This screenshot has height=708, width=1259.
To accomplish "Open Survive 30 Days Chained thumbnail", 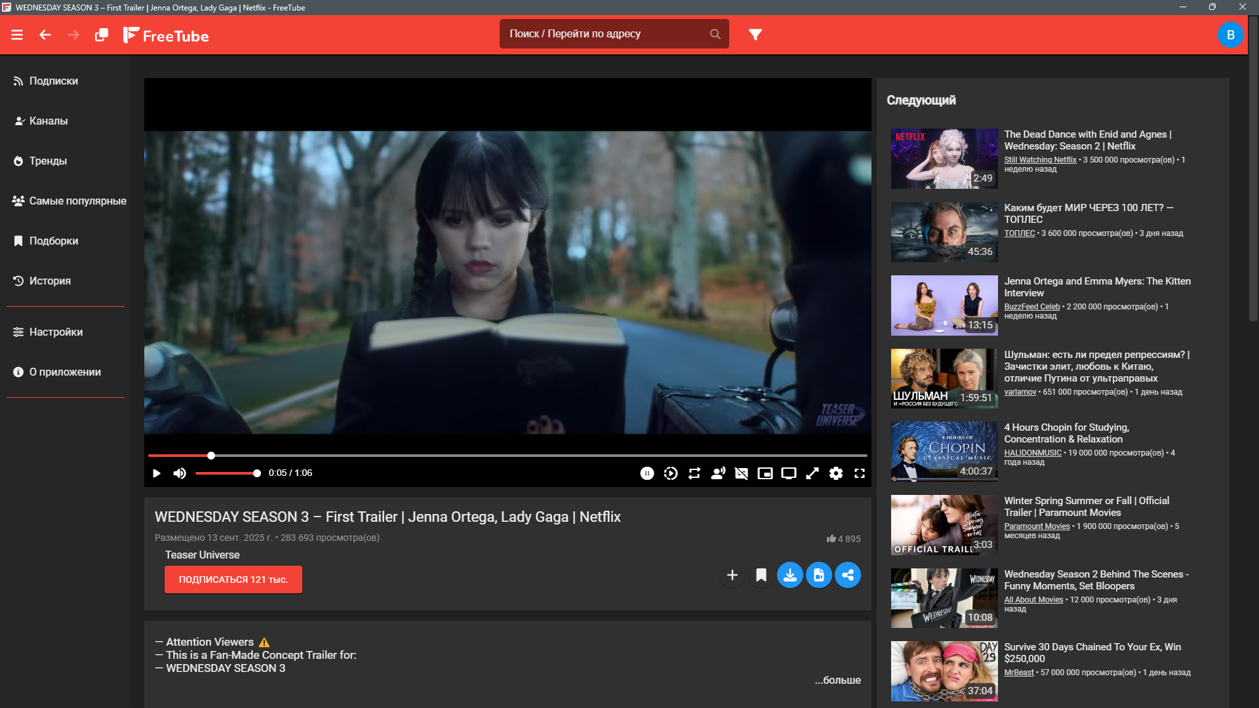I will coord(944,671).
